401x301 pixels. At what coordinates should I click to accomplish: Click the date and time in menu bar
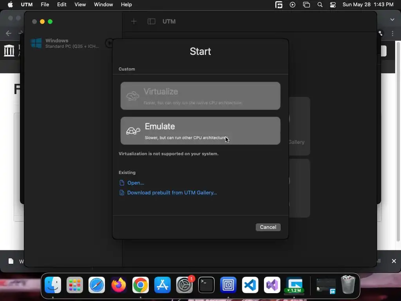pyautogui.click(x=368, y=5)
